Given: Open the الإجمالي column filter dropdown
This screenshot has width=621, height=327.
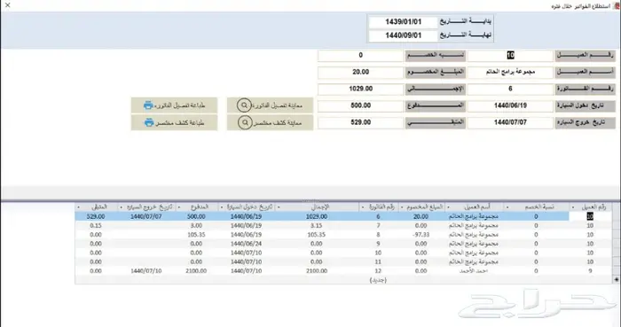Looking at the screenshot, I should click(x=279, y=207).
